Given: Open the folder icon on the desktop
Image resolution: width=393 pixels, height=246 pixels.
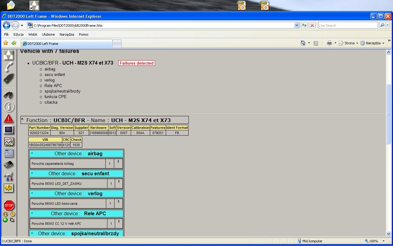Looking at the screenshot, I should point(11,5).
